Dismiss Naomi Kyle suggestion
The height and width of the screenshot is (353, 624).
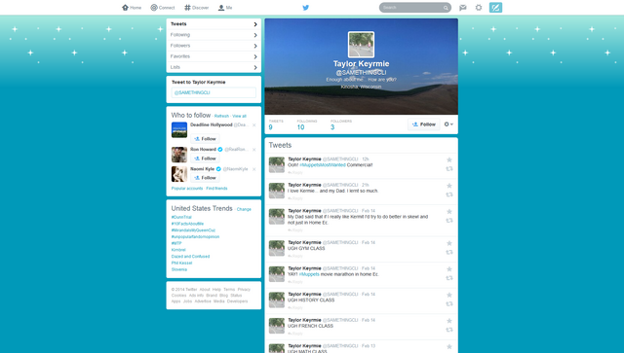tap(253, 169)
